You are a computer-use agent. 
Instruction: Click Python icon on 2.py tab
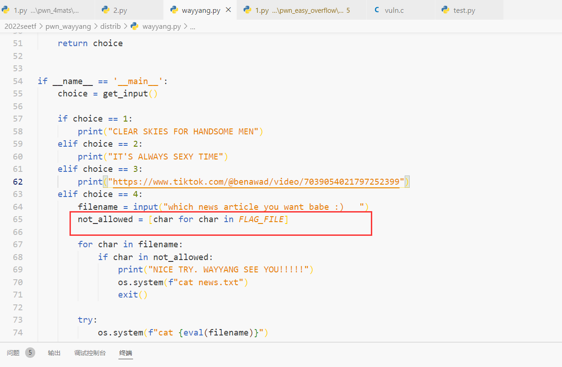click(106, 10)
